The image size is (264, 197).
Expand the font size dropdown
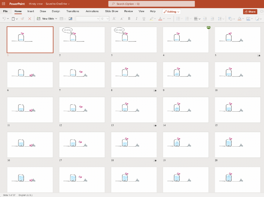pyautogui.click(x=108, y=19)
